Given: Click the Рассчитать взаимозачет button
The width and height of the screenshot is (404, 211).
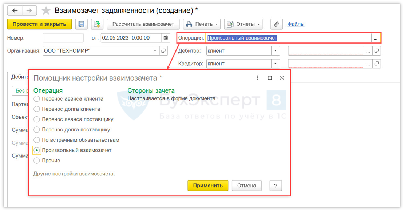Looking at the screenshot, I should coord(143,24).
